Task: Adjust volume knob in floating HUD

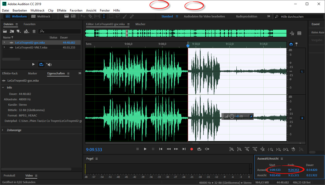Action: pos(232,116)
